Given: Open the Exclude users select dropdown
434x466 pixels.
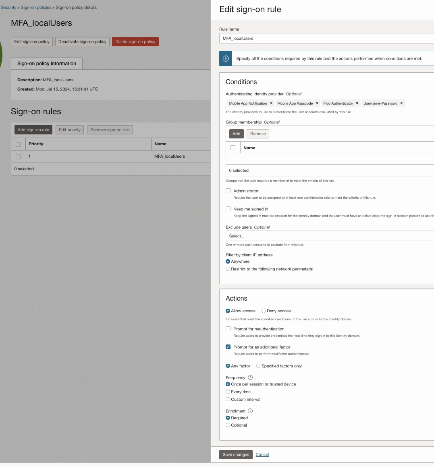Looking at the screenshot, I should pyautogui.click(x=328, y=236).
